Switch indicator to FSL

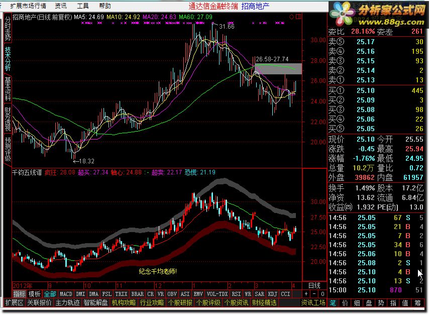107,294
